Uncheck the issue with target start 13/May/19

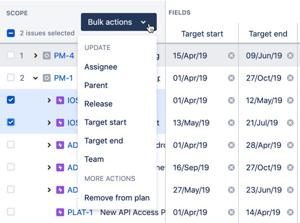(x=11, y=122)
